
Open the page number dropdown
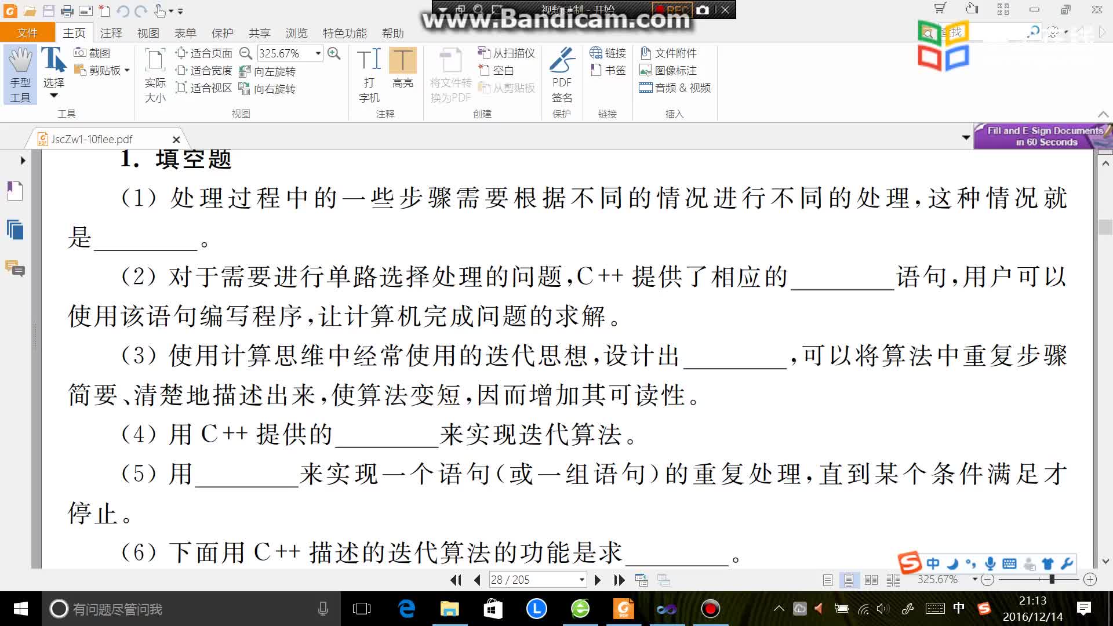pyautogui.click(x=581, y=580)
